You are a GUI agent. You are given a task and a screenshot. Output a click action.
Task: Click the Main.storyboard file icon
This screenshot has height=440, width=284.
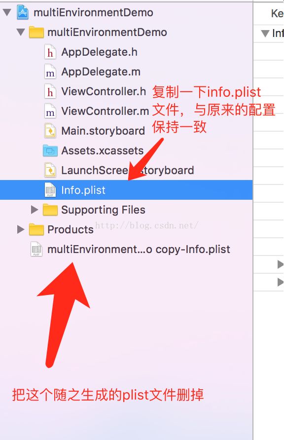click(x=50, y=131)
